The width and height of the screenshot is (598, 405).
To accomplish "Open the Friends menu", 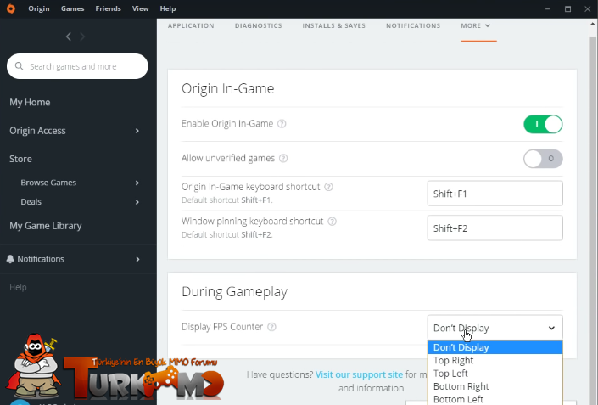I will coord(108,8).
